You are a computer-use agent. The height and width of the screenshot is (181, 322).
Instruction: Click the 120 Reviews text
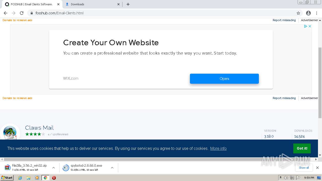point(60,134)
